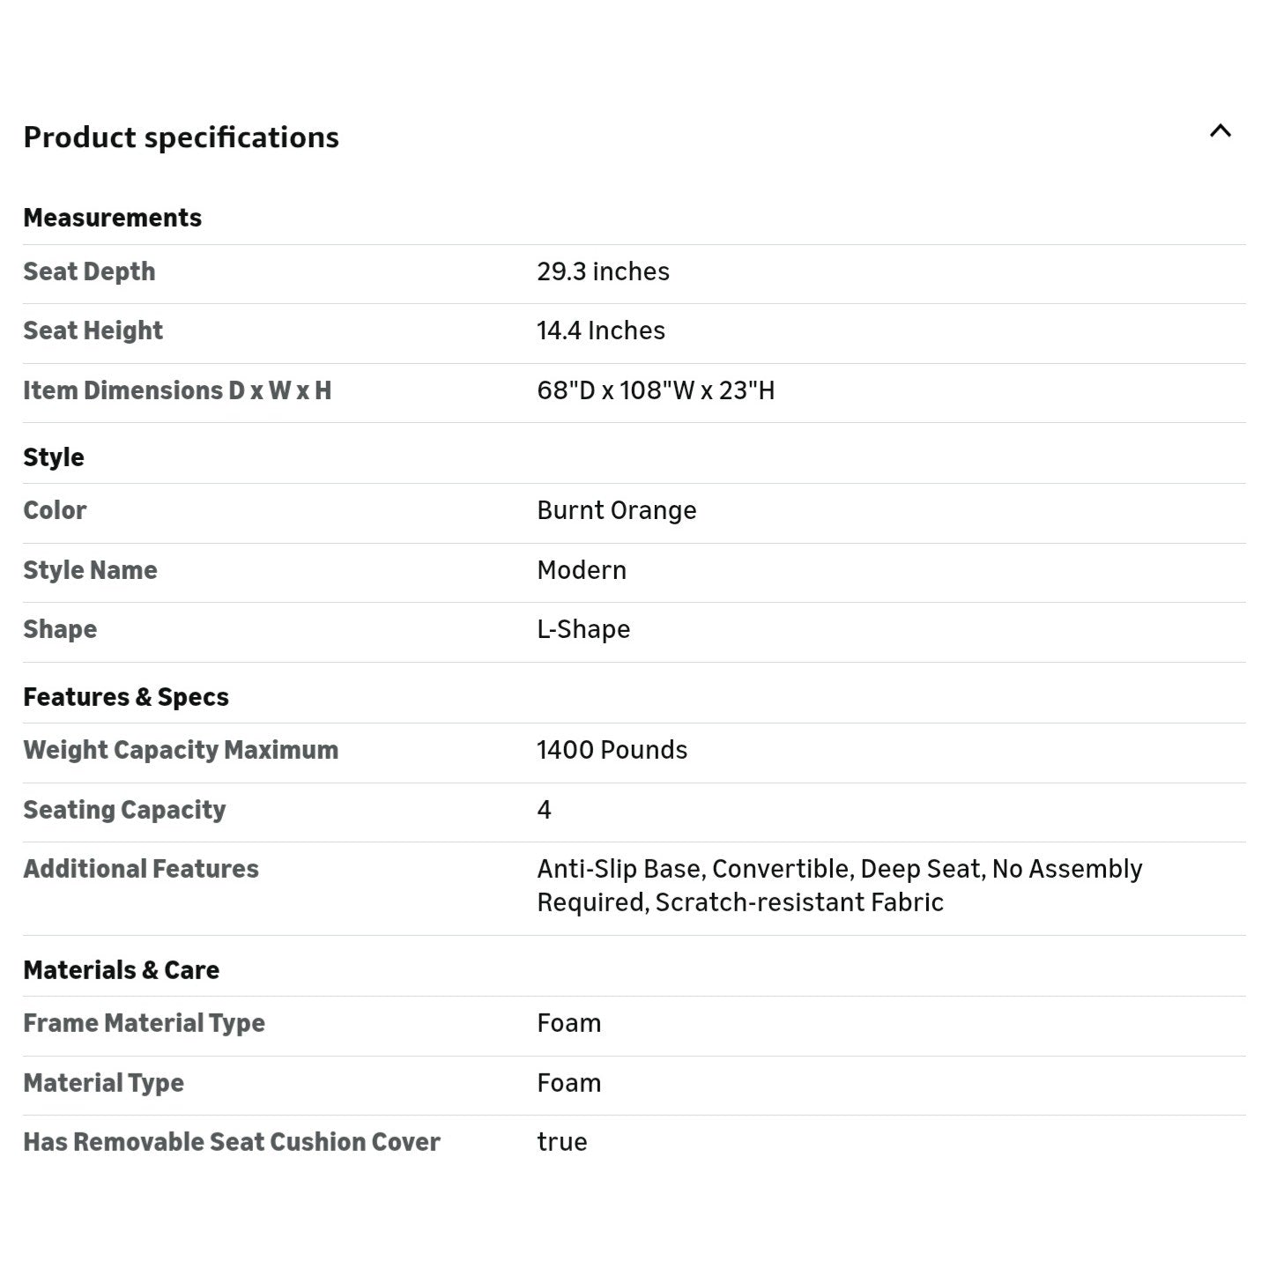Select the 14.4 Inches value
This screenshot has width=1269, height=1269.
601,330
